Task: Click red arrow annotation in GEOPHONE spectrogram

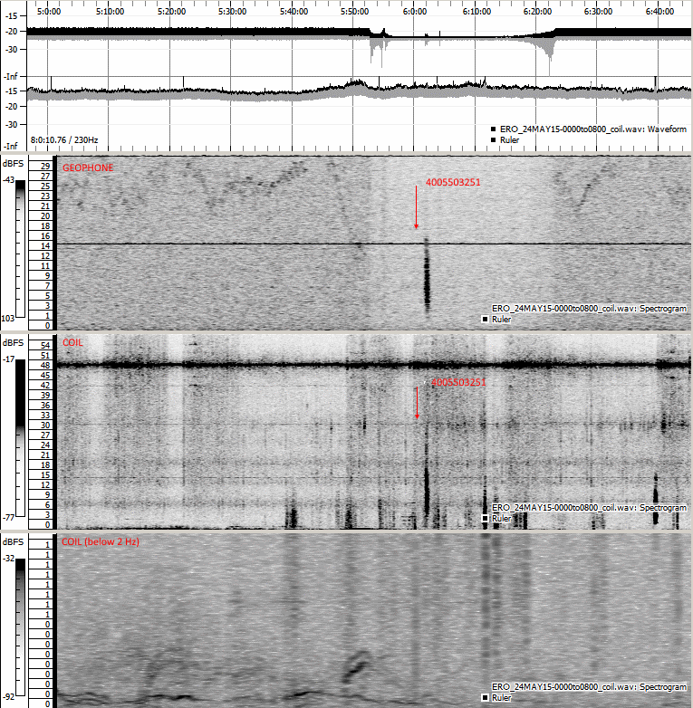Action: [x=417, y=208]
